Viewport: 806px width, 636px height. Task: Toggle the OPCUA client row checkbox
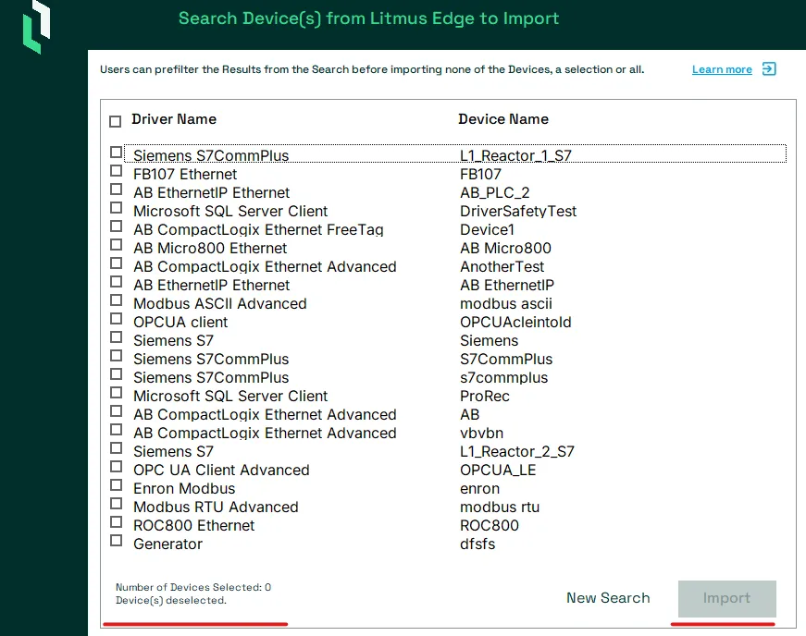(117, 319)
